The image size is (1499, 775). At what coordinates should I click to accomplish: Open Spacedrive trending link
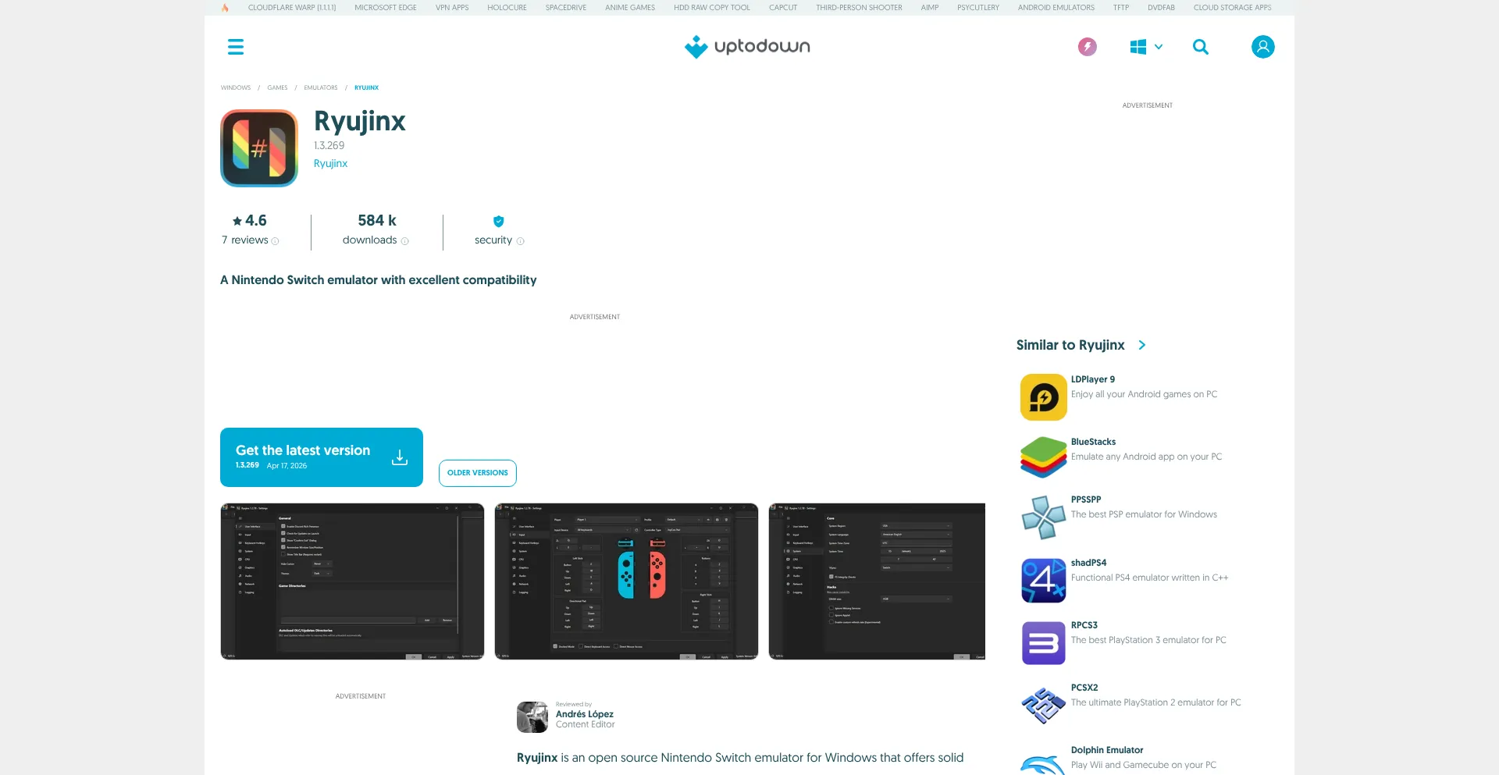coord(566,8)
